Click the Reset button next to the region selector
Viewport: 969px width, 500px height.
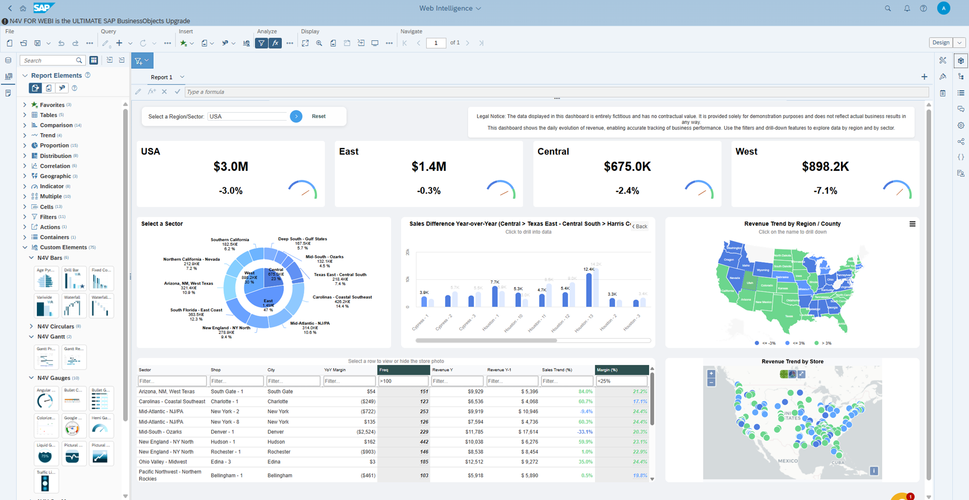[319, 116]
